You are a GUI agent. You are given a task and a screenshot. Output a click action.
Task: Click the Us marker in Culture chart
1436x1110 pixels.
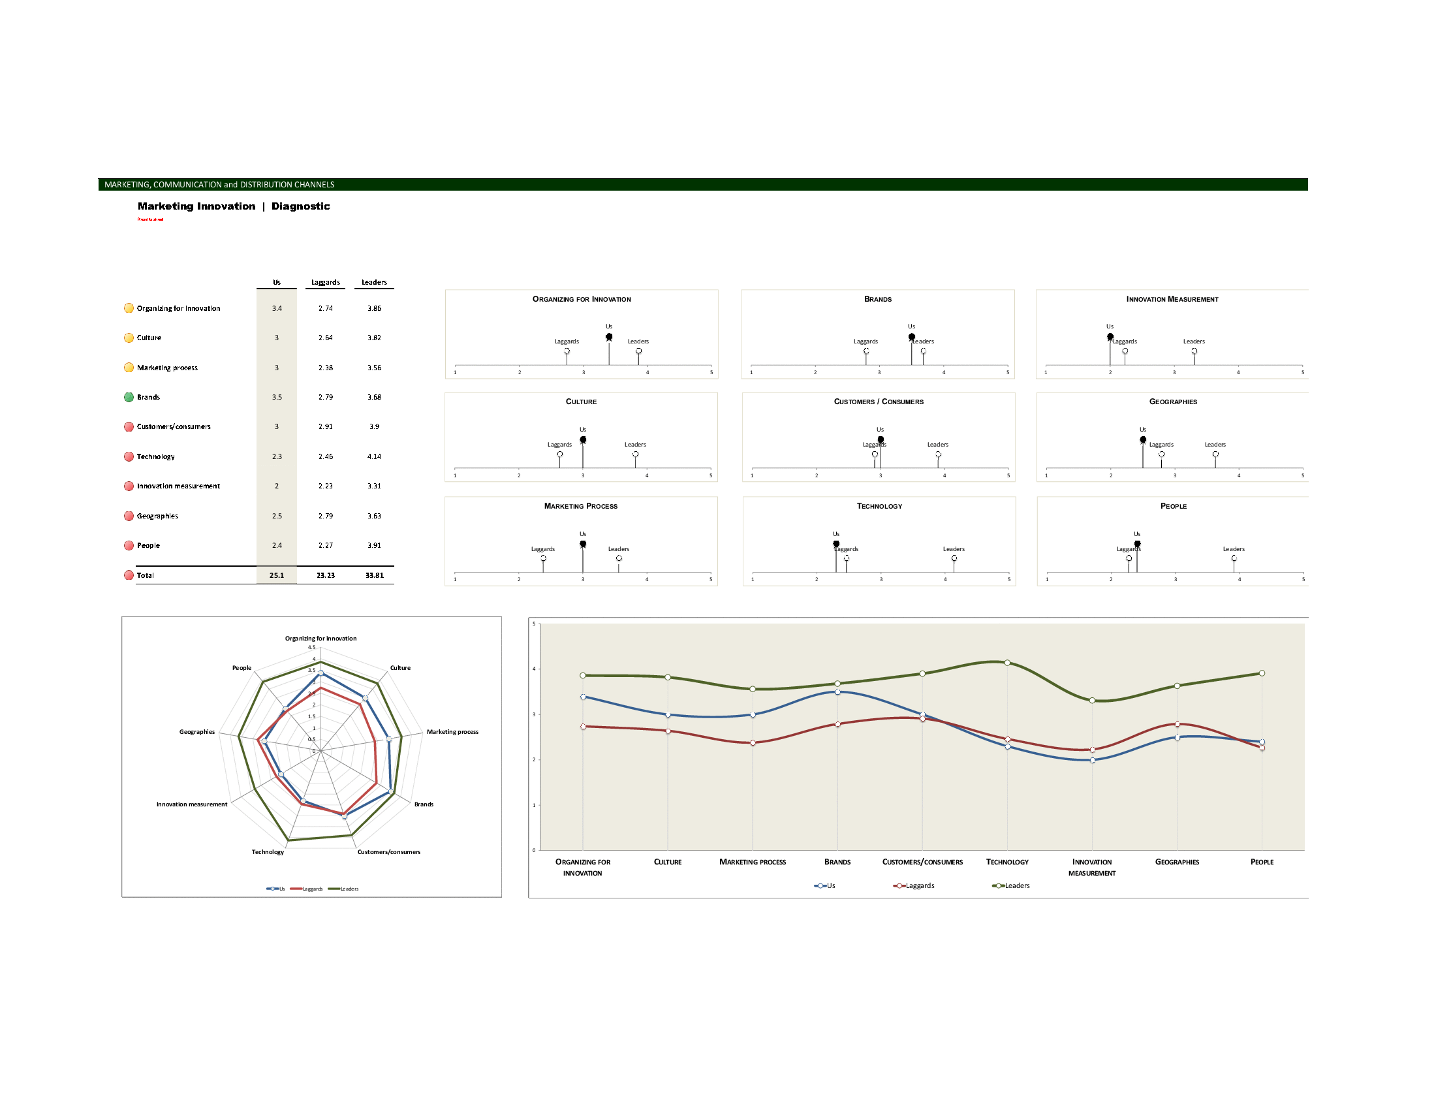coord(582,440)
